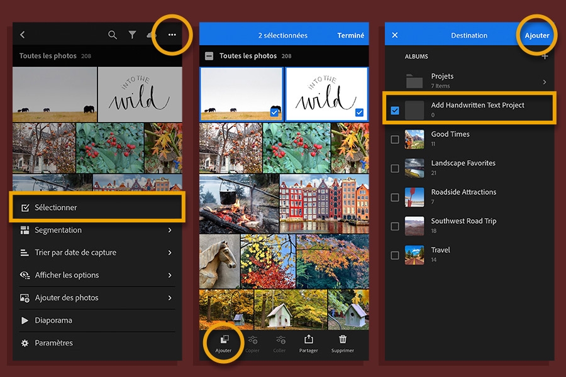
Task: Create a new album with the plus icon
Action: tap(545, 57)
